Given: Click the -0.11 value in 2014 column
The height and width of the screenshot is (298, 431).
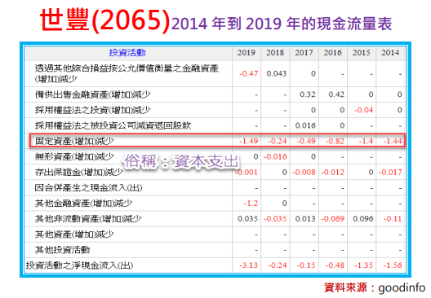Looking at the screenshot, I should [393, 219].
